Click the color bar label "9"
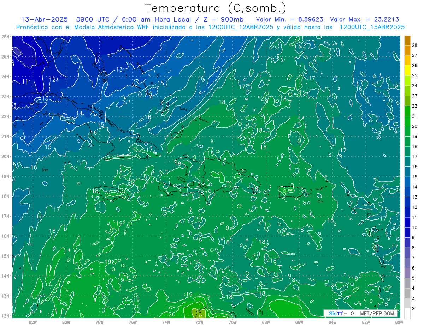Image resolution: width=424 pixels, height=327 pixels. (x=413, y=237)
